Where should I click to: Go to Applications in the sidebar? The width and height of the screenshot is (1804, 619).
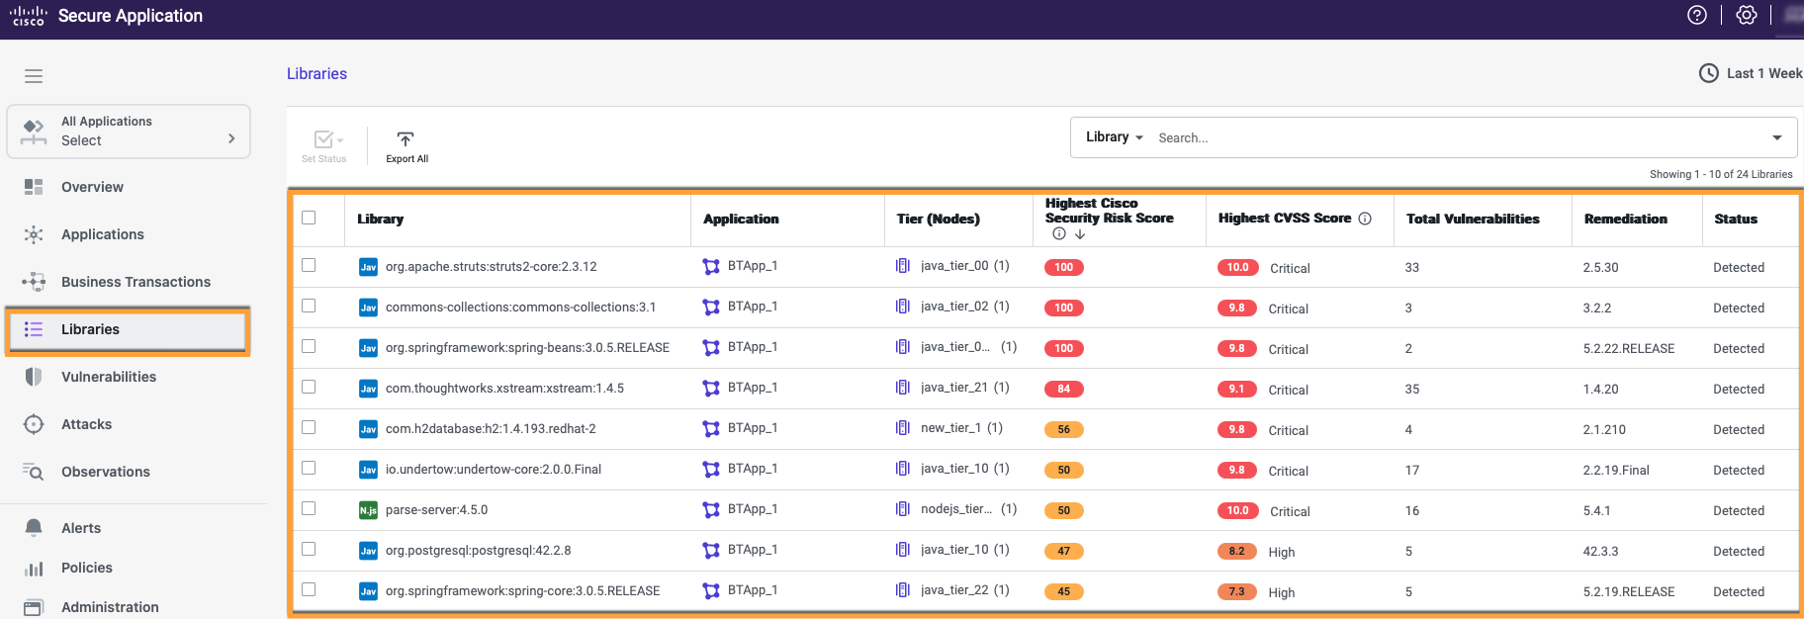click(x=103, y=234)
